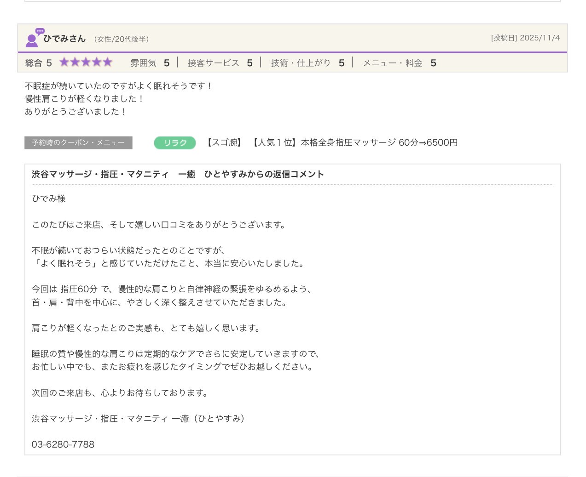Click review line 不眠症が続いていたのですが
Viewport: 586px width, 477px height.
(x=118, y=86)
